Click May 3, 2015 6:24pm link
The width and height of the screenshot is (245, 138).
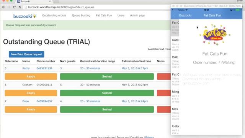point(135,101)
